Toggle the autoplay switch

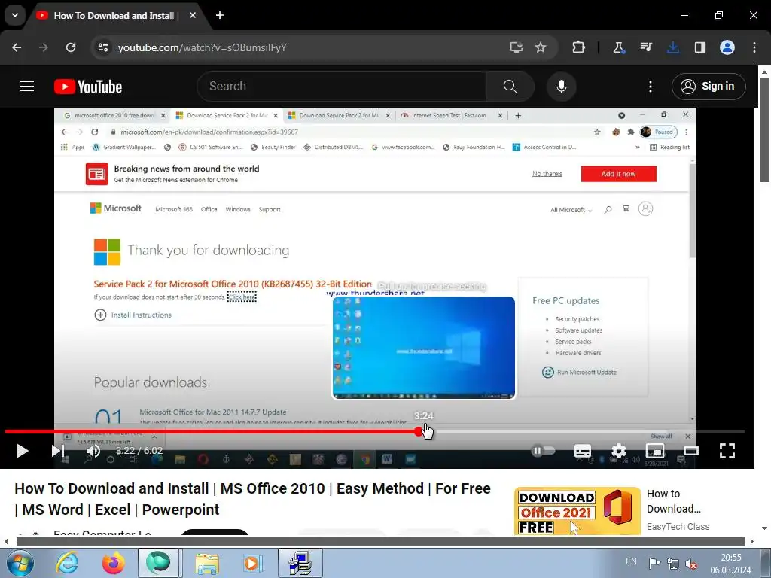coord(543,450)
